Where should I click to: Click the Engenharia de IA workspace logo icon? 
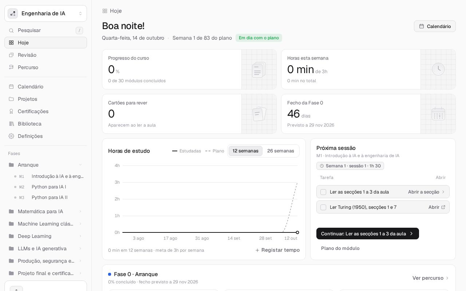(x=13, y=13)
